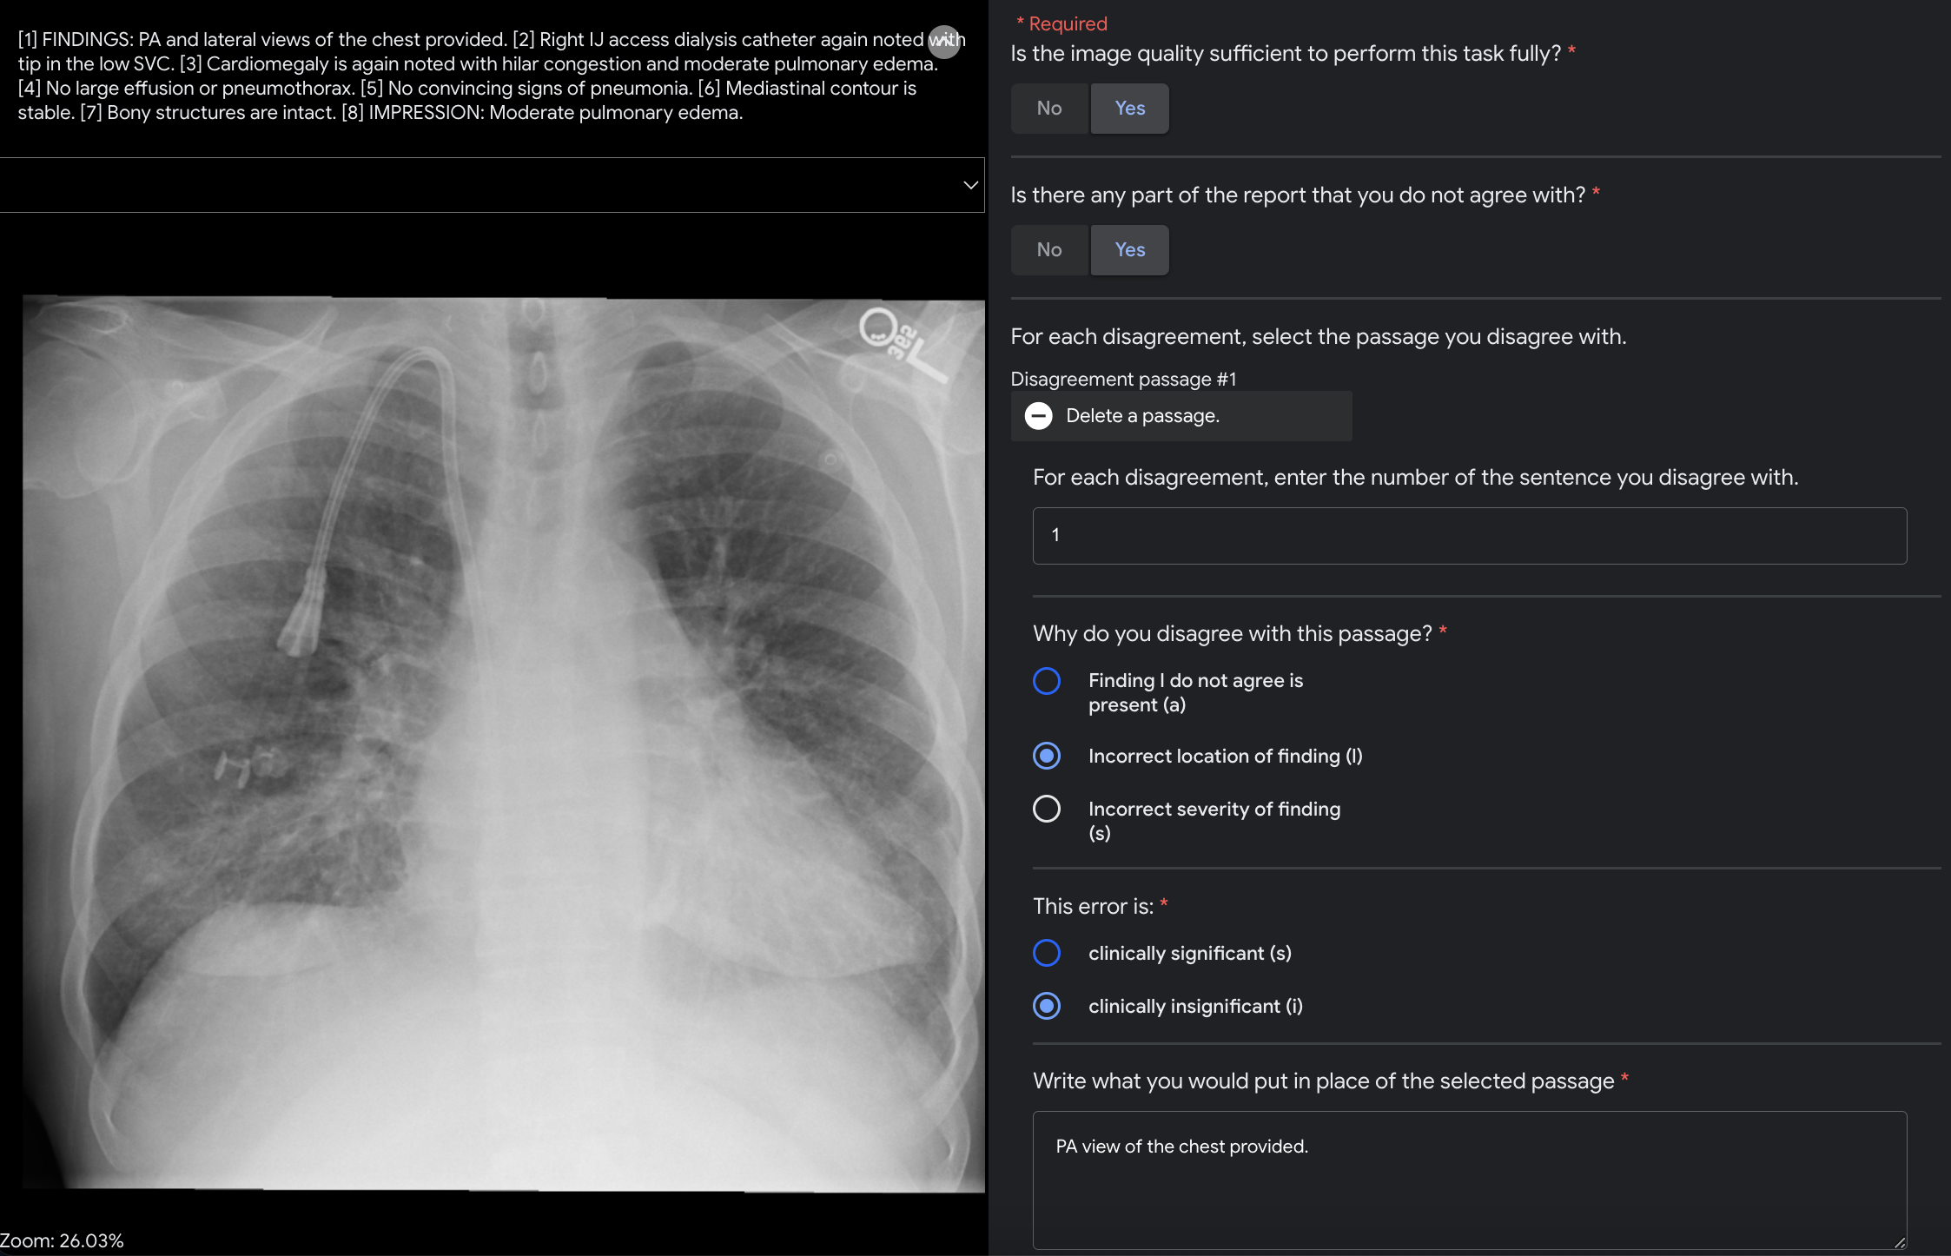Click the minus icon beside Delete a passage
This screenshot has width=1951, height=1256.
click(x=1038, y=416)
